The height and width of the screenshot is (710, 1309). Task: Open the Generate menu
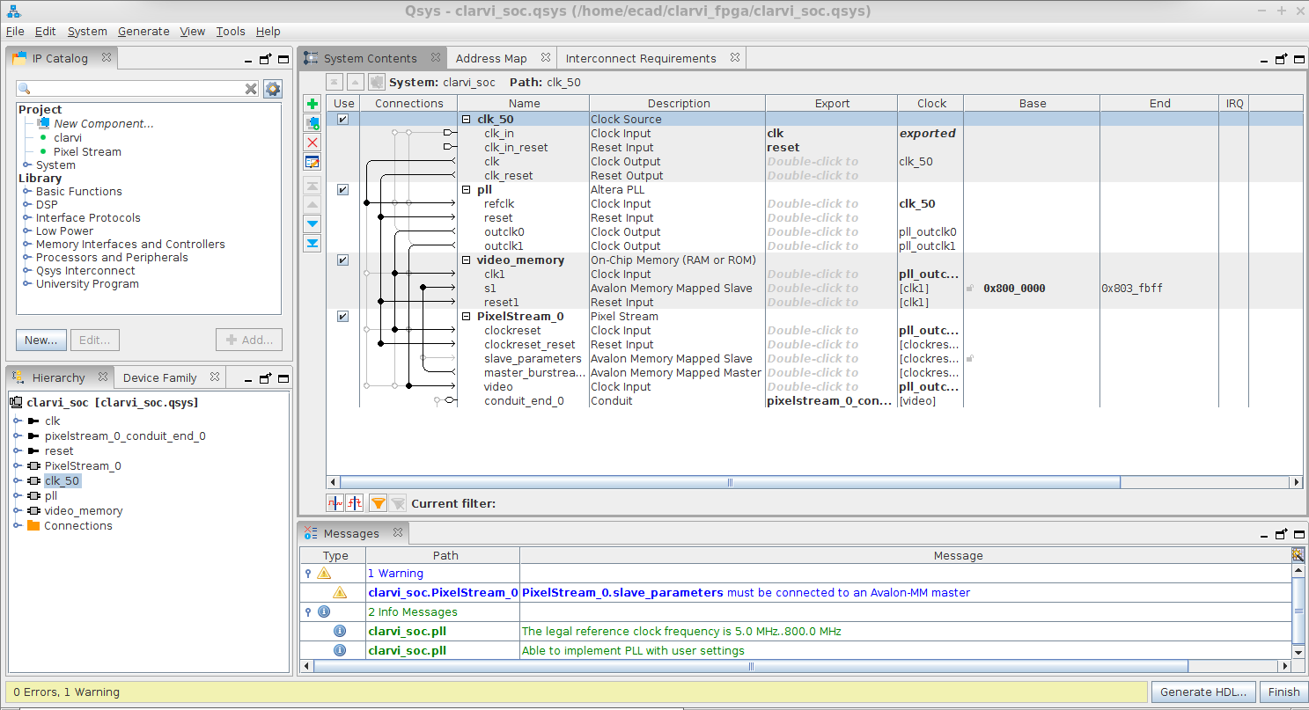coord(143,31)
